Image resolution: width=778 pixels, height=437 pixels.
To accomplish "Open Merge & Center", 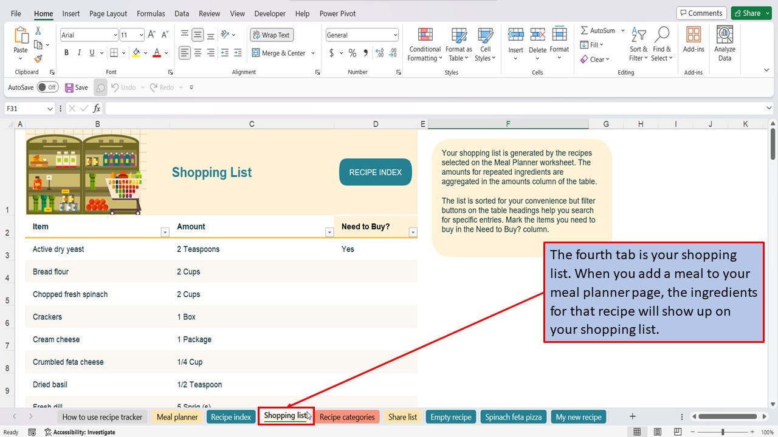I will click(280, 53).
